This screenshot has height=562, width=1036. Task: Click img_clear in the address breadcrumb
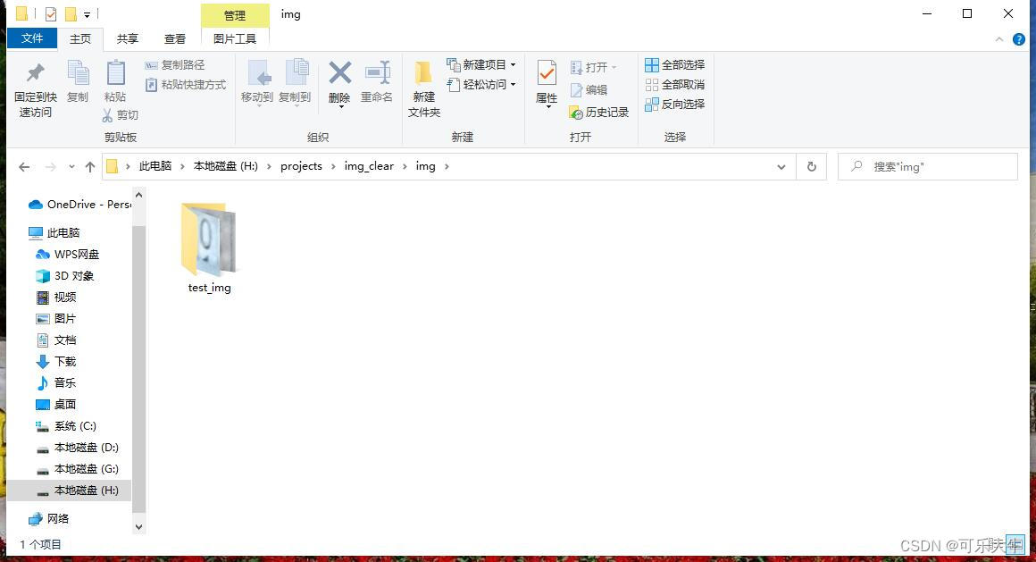click(x=369, y=166)
